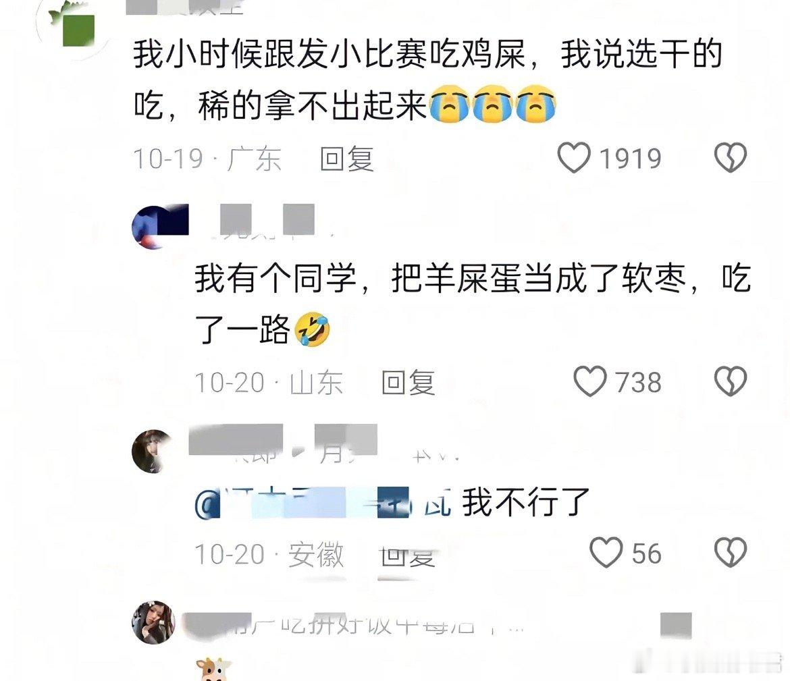Viewport: 790px width, 681px height.
Task: Tap the cow sticker emoji at bottom
Action: point(213,669)
